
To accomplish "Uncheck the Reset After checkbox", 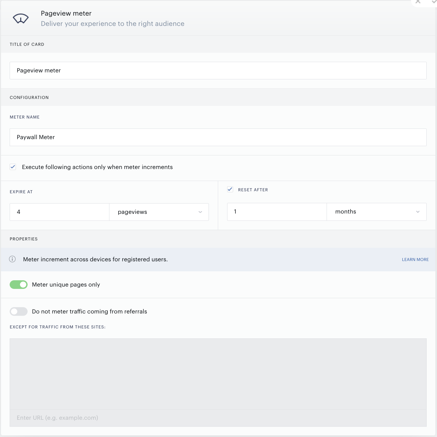I will click(x=230, y=189).
